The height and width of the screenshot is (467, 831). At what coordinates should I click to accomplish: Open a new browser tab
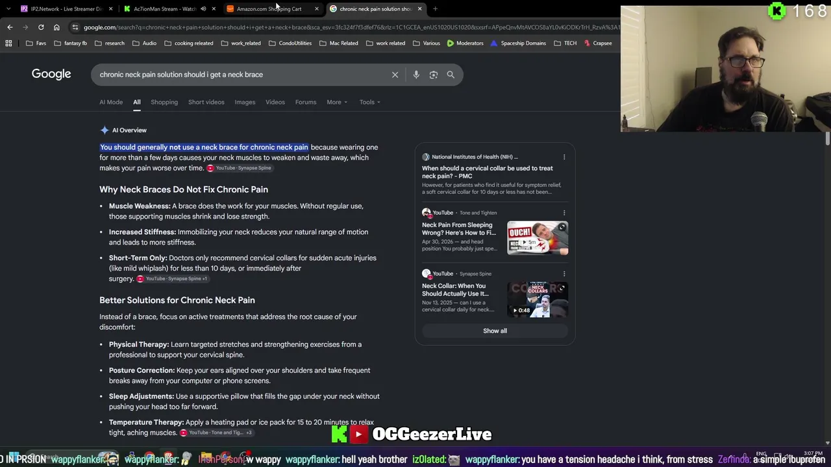[x=435, y=9]
